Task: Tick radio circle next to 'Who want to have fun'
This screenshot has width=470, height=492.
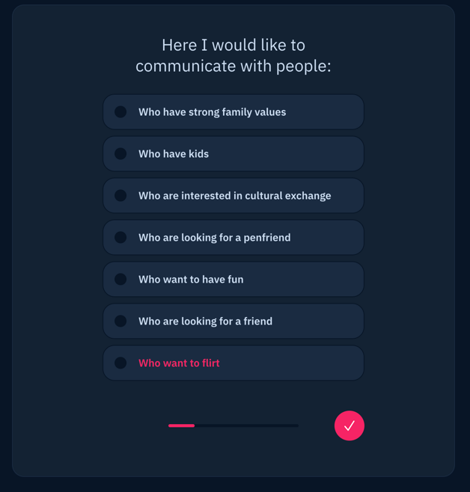Action: pos(120,280)
